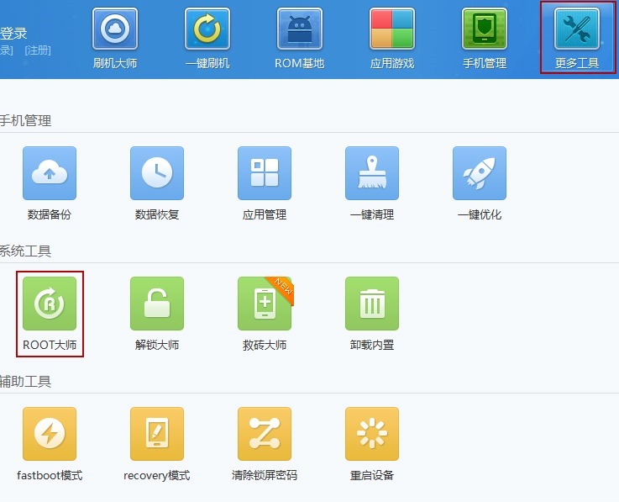The height and width of the screenshot is (502, 619).
Task: Open 救砖大师 phone rescue tool
Action: (x=265, y=304)
